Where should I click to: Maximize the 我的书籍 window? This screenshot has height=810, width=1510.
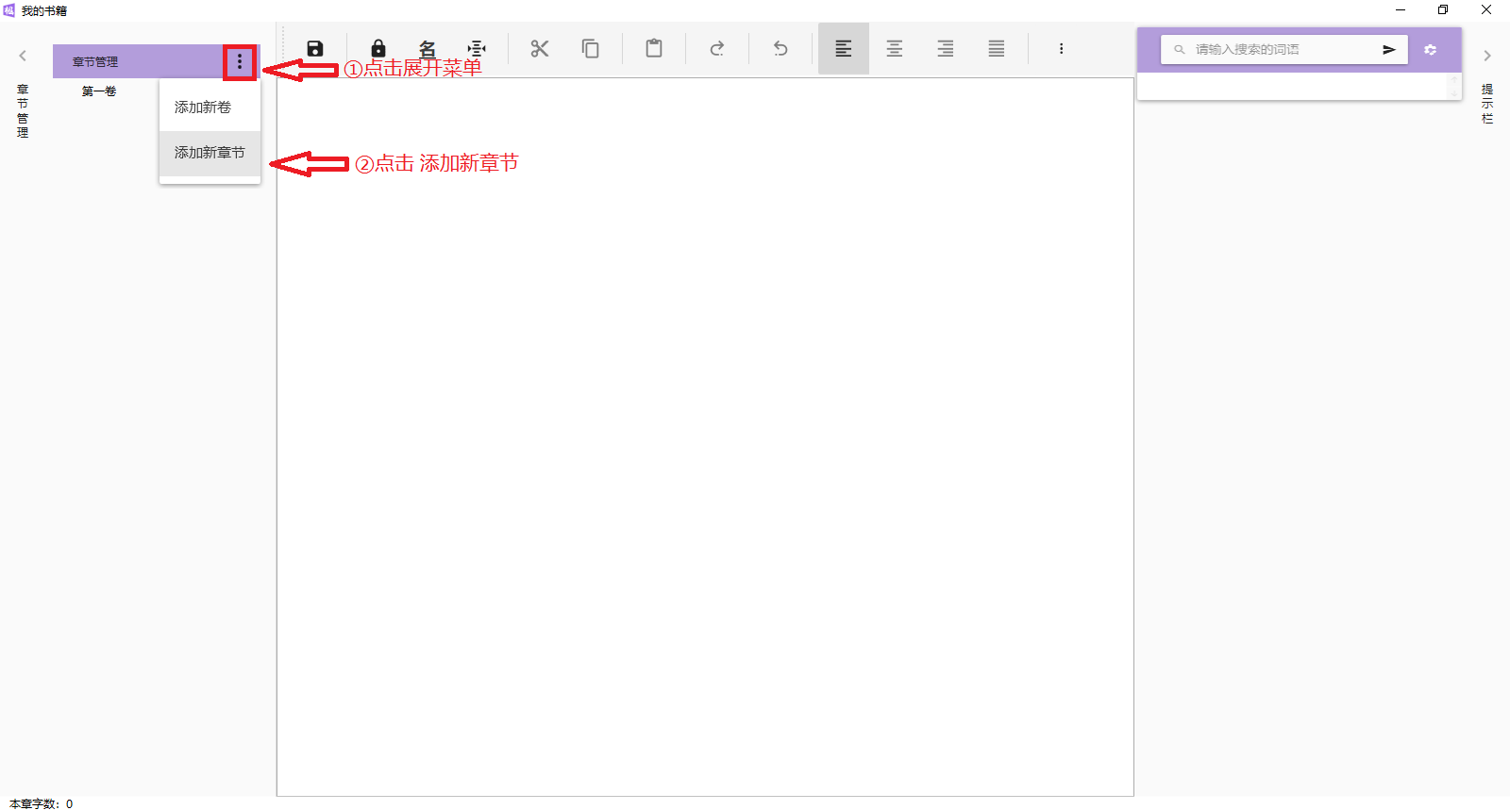click(x=1443, y=10)
